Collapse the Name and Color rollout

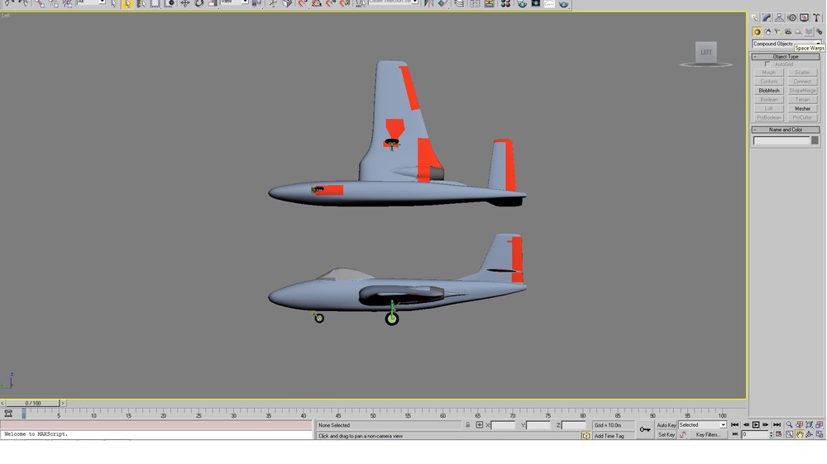click(x=786, y=130)
